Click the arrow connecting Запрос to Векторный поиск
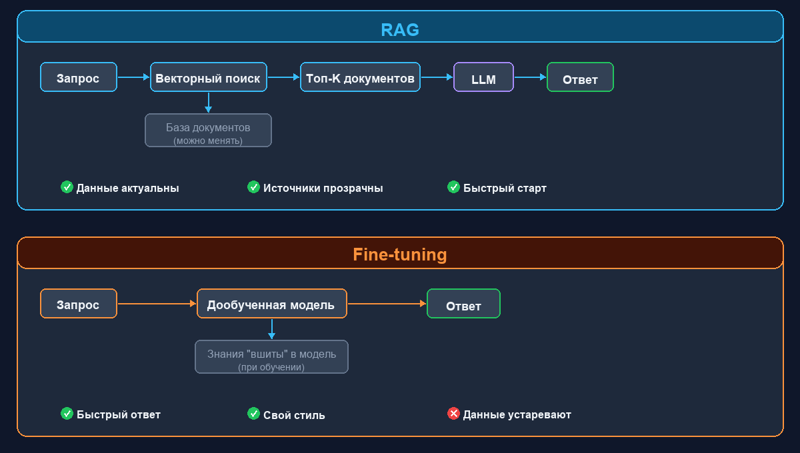Viewport: 800px width, 453px height. pos(133,77)
